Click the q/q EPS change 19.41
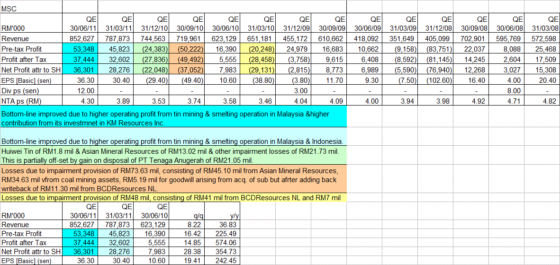The image size is (560, 265). click(186, 261)
